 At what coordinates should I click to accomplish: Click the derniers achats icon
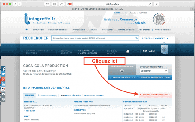click(128, 52)
